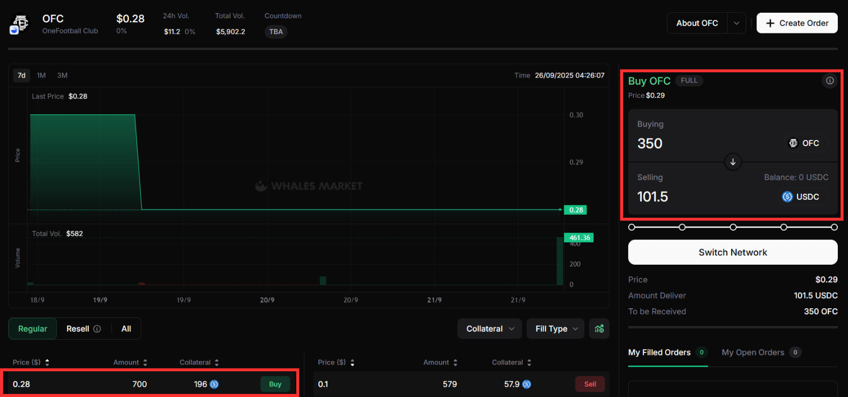848x397 pixels.
Task: Switch to the All orders tab
Action: pos(126,329)
